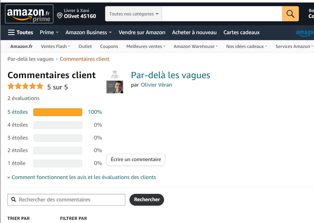Expand the Amazon Business dropdown
The height and width of the screenshot is (223, 314).
pyautogui.click(x=89, y=32)
